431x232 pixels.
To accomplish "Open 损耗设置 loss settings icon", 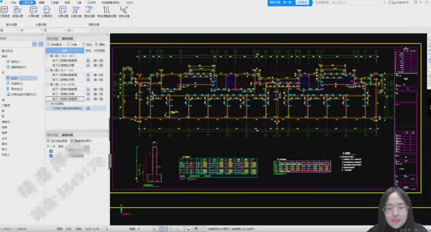I will [x=124, y=12].
